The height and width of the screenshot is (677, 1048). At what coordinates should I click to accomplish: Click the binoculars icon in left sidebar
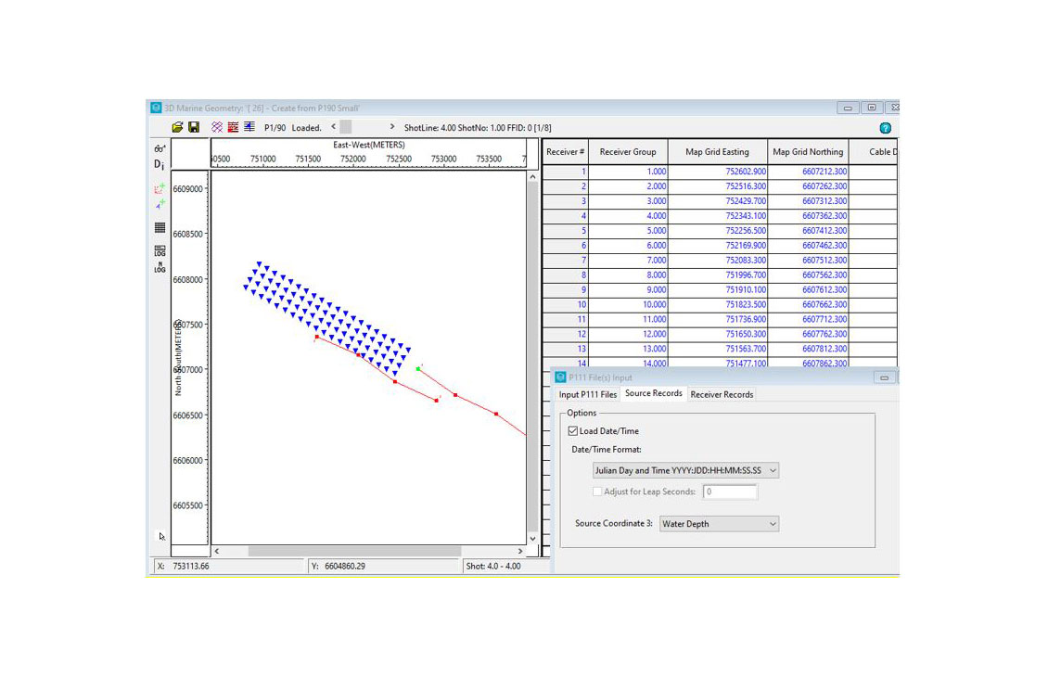pos(160,148)
